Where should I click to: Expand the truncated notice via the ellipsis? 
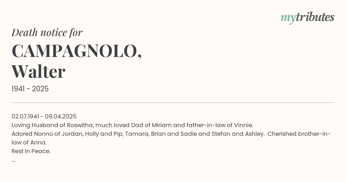13,160
